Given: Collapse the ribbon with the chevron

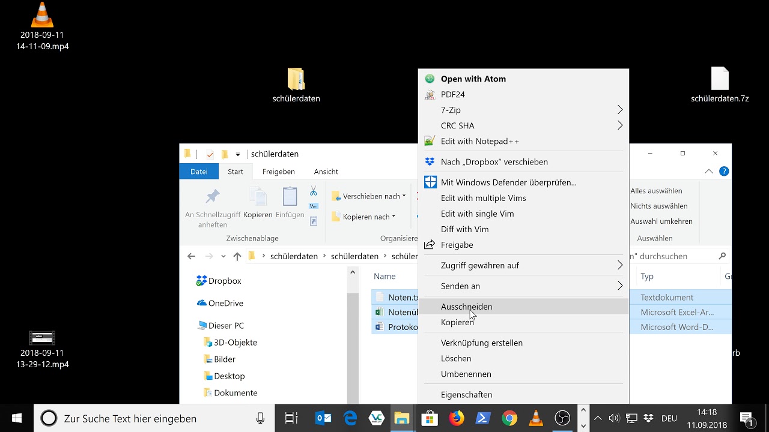Looking at the screenshot, I should tap(709, 171).
